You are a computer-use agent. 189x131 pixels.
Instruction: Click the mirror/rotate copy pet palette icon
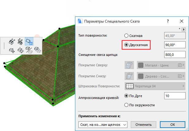tap(21, 50)
